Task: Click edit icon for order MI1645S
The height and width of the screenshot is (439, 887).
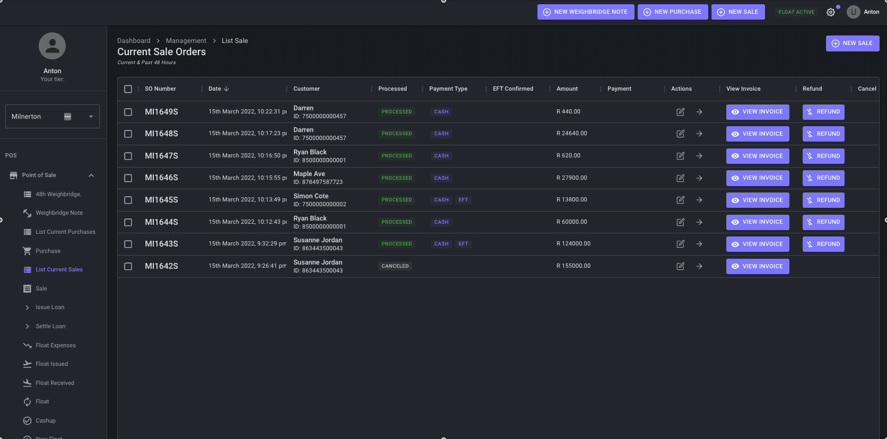Action: (680, 200)
